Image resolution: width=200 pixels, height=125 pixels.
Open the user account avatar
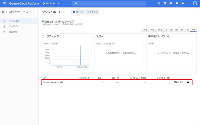tap(195, 3)
